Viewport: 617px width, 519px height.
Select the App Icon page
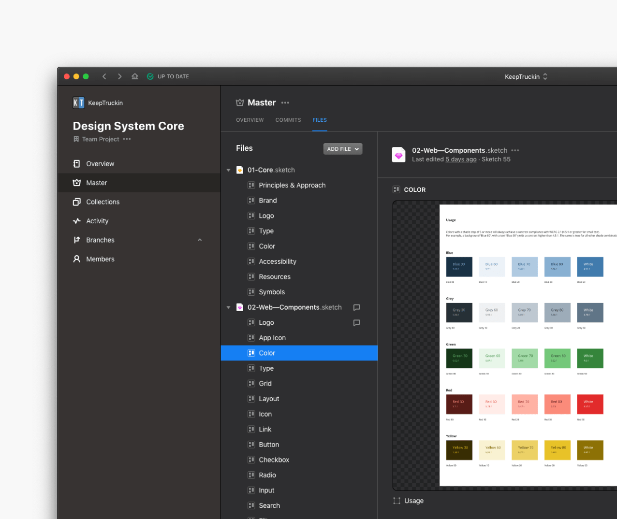[x=299, y=338]
